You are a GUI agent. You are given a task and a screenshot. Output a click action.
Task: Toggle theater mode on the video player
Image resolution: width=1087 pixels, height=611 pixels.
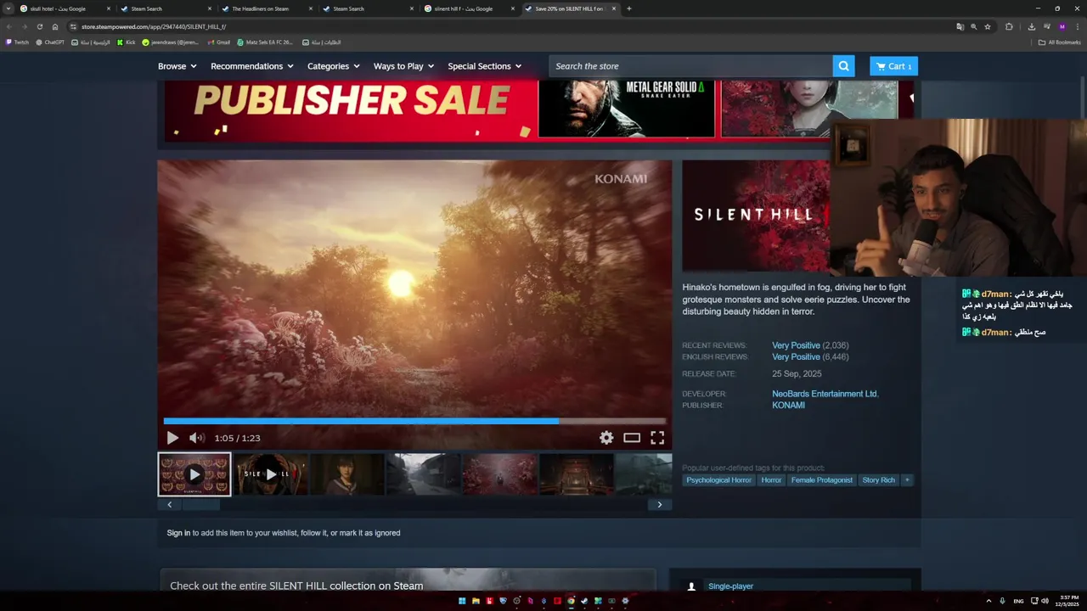632,438
